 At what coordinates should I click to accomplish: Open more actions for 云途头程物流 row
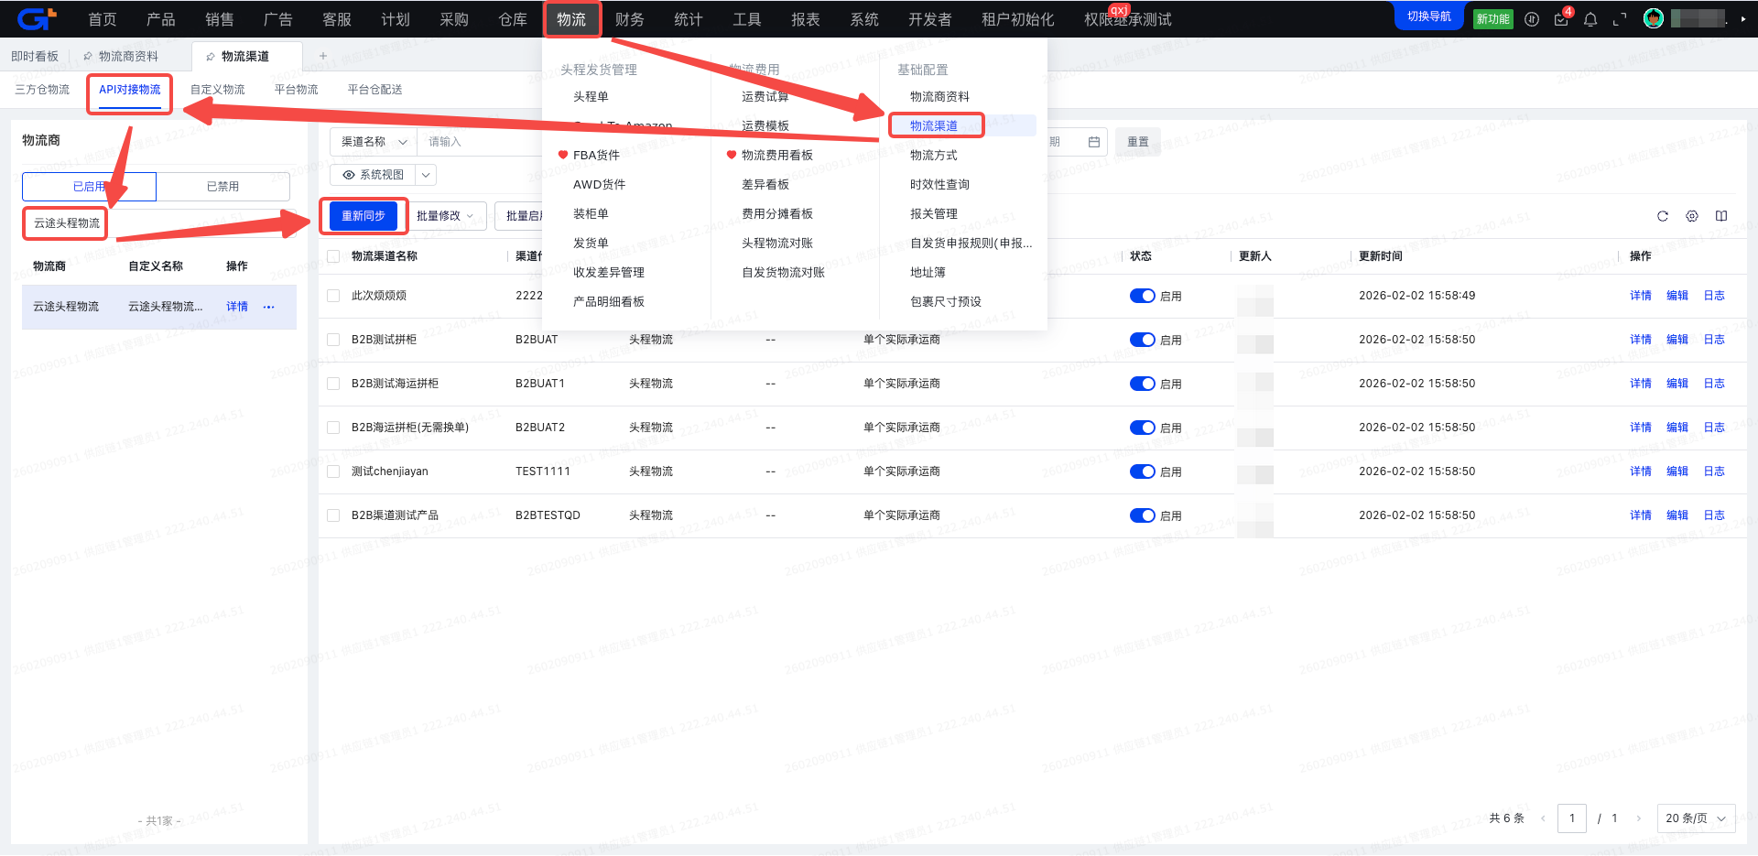[x=268, y=307]
